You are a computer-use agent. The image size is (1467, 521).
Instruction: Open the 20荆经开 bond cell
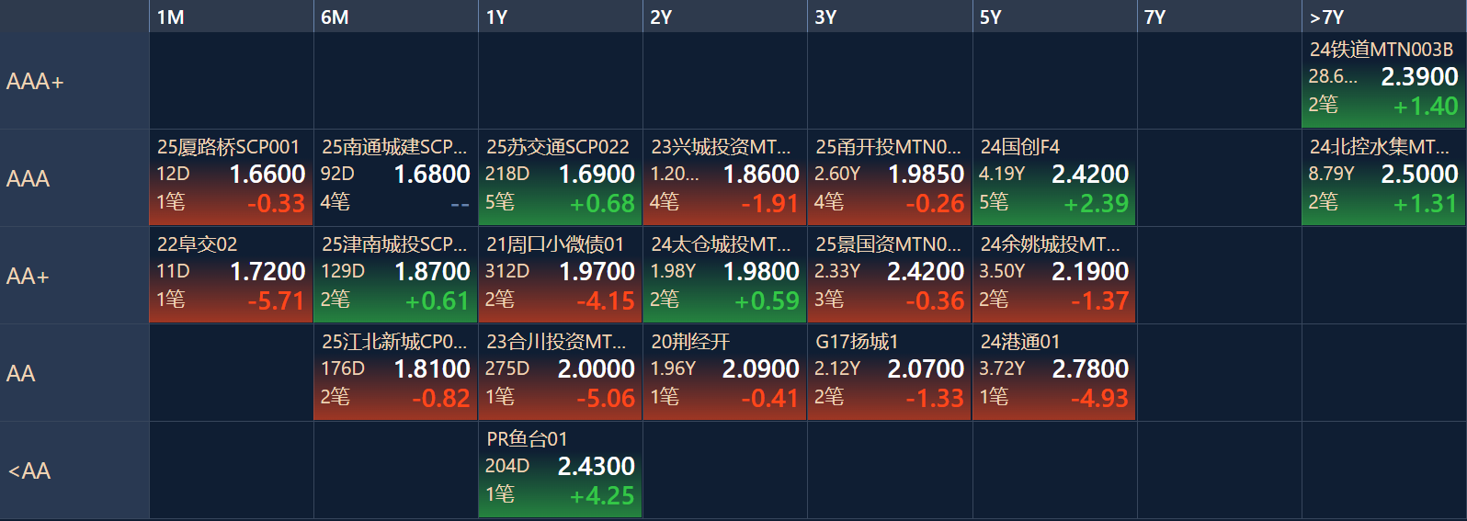click(723, 373)
